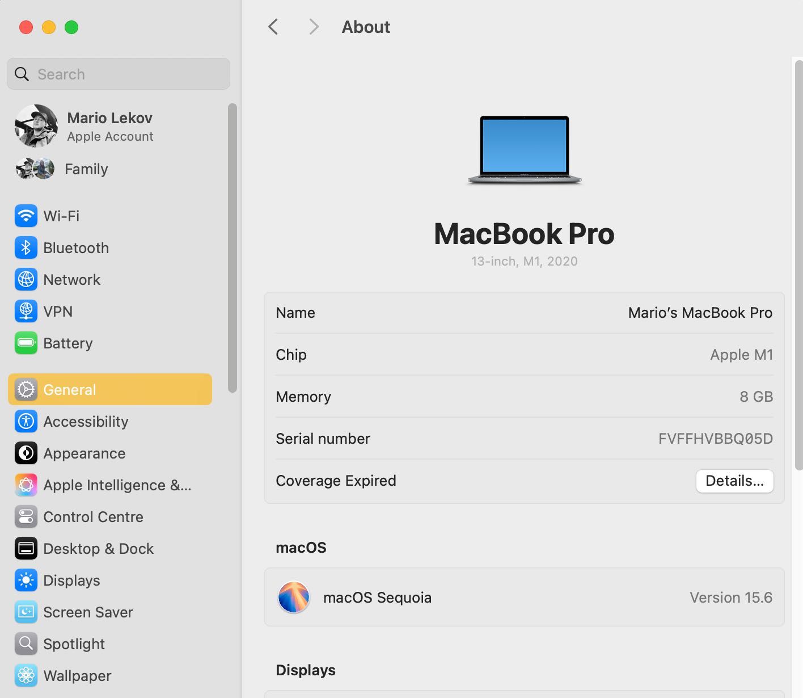803x698 pixels.
Task: Open the Apple Intelligence icon
Action: (26, 485)
